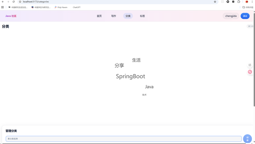Focus the 新分类名称 input field

click(x=123, y=139)
